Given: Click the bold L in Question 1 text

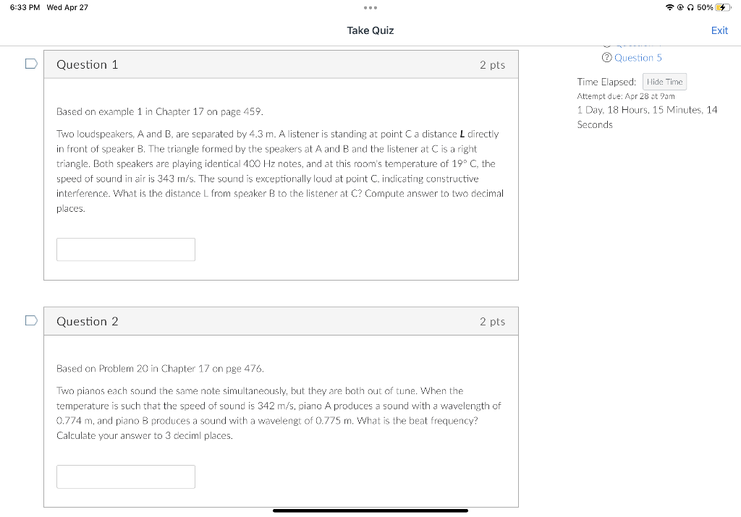Looking at the screenshot, I should pyautogui.click(x=462, y=134).
